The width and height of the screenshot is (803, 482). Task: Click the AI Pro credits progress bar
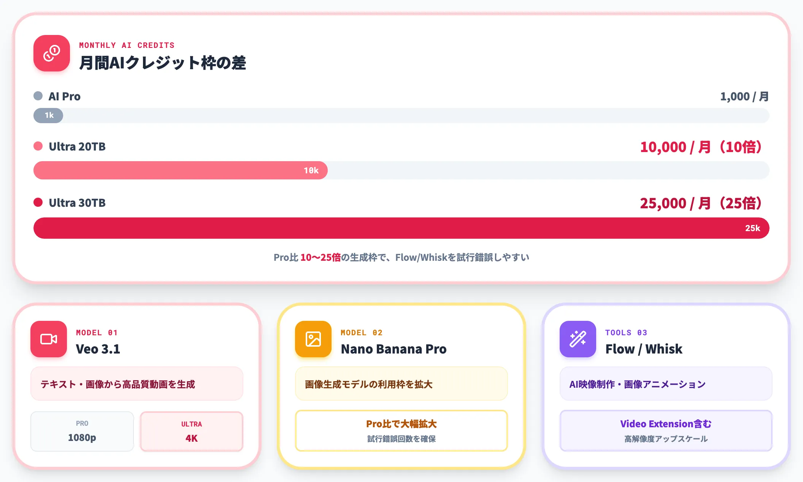(x=401, y=116)
